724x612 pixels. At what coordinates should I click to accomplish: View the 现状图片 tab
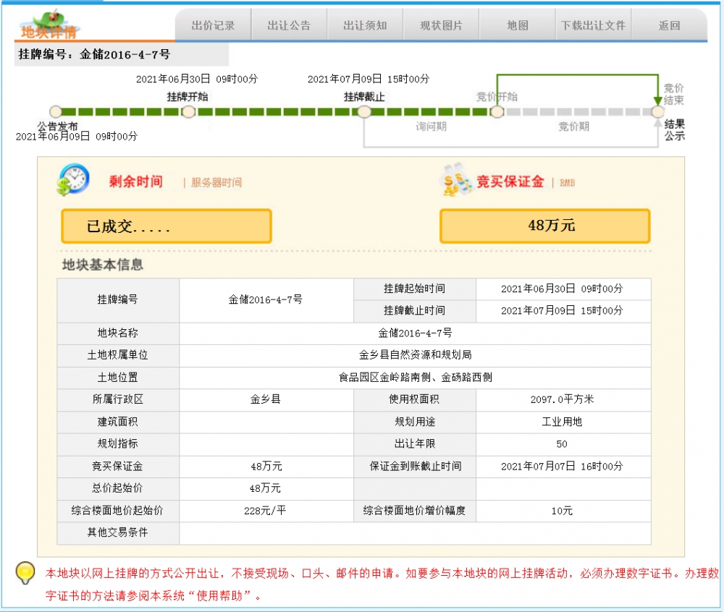(x=441, y=25)
